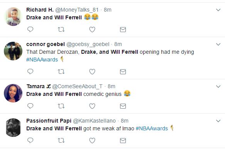Like Tamara's comedic genius tweet

click(92, 106)
